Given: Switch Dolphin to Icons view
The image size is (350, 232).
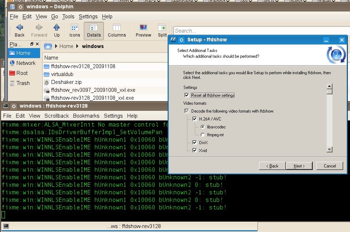Looking at the screenshot, I should 75,30.
